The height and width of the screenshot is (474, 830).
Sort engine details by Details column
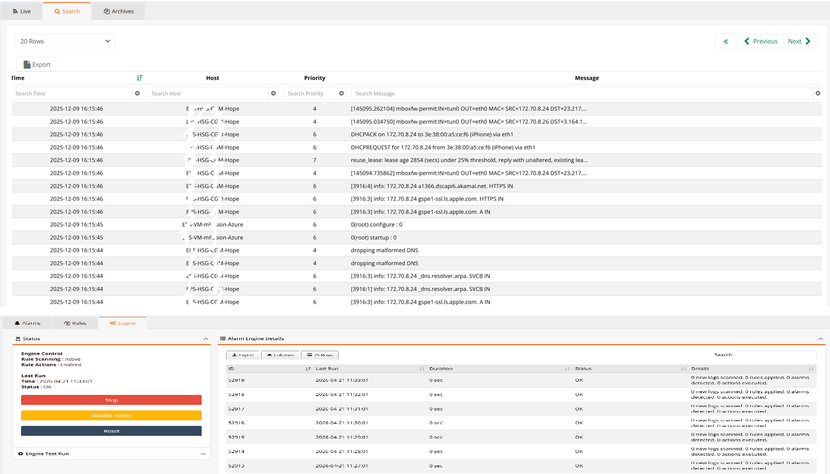pos(752,368)
